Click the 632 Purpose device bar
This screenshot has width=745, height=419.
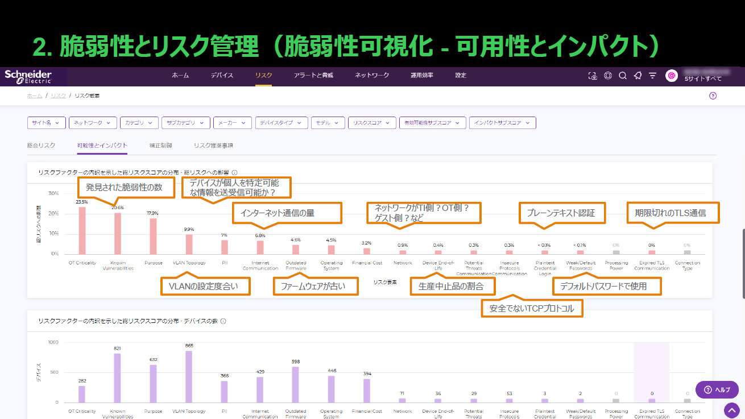pyautogui.click(x=153, y=384)
